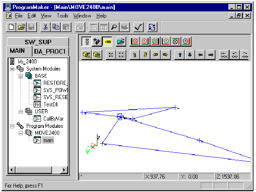Click the blue synchronize arrows icon
This screenshot has height=192, width=256.
152,27
